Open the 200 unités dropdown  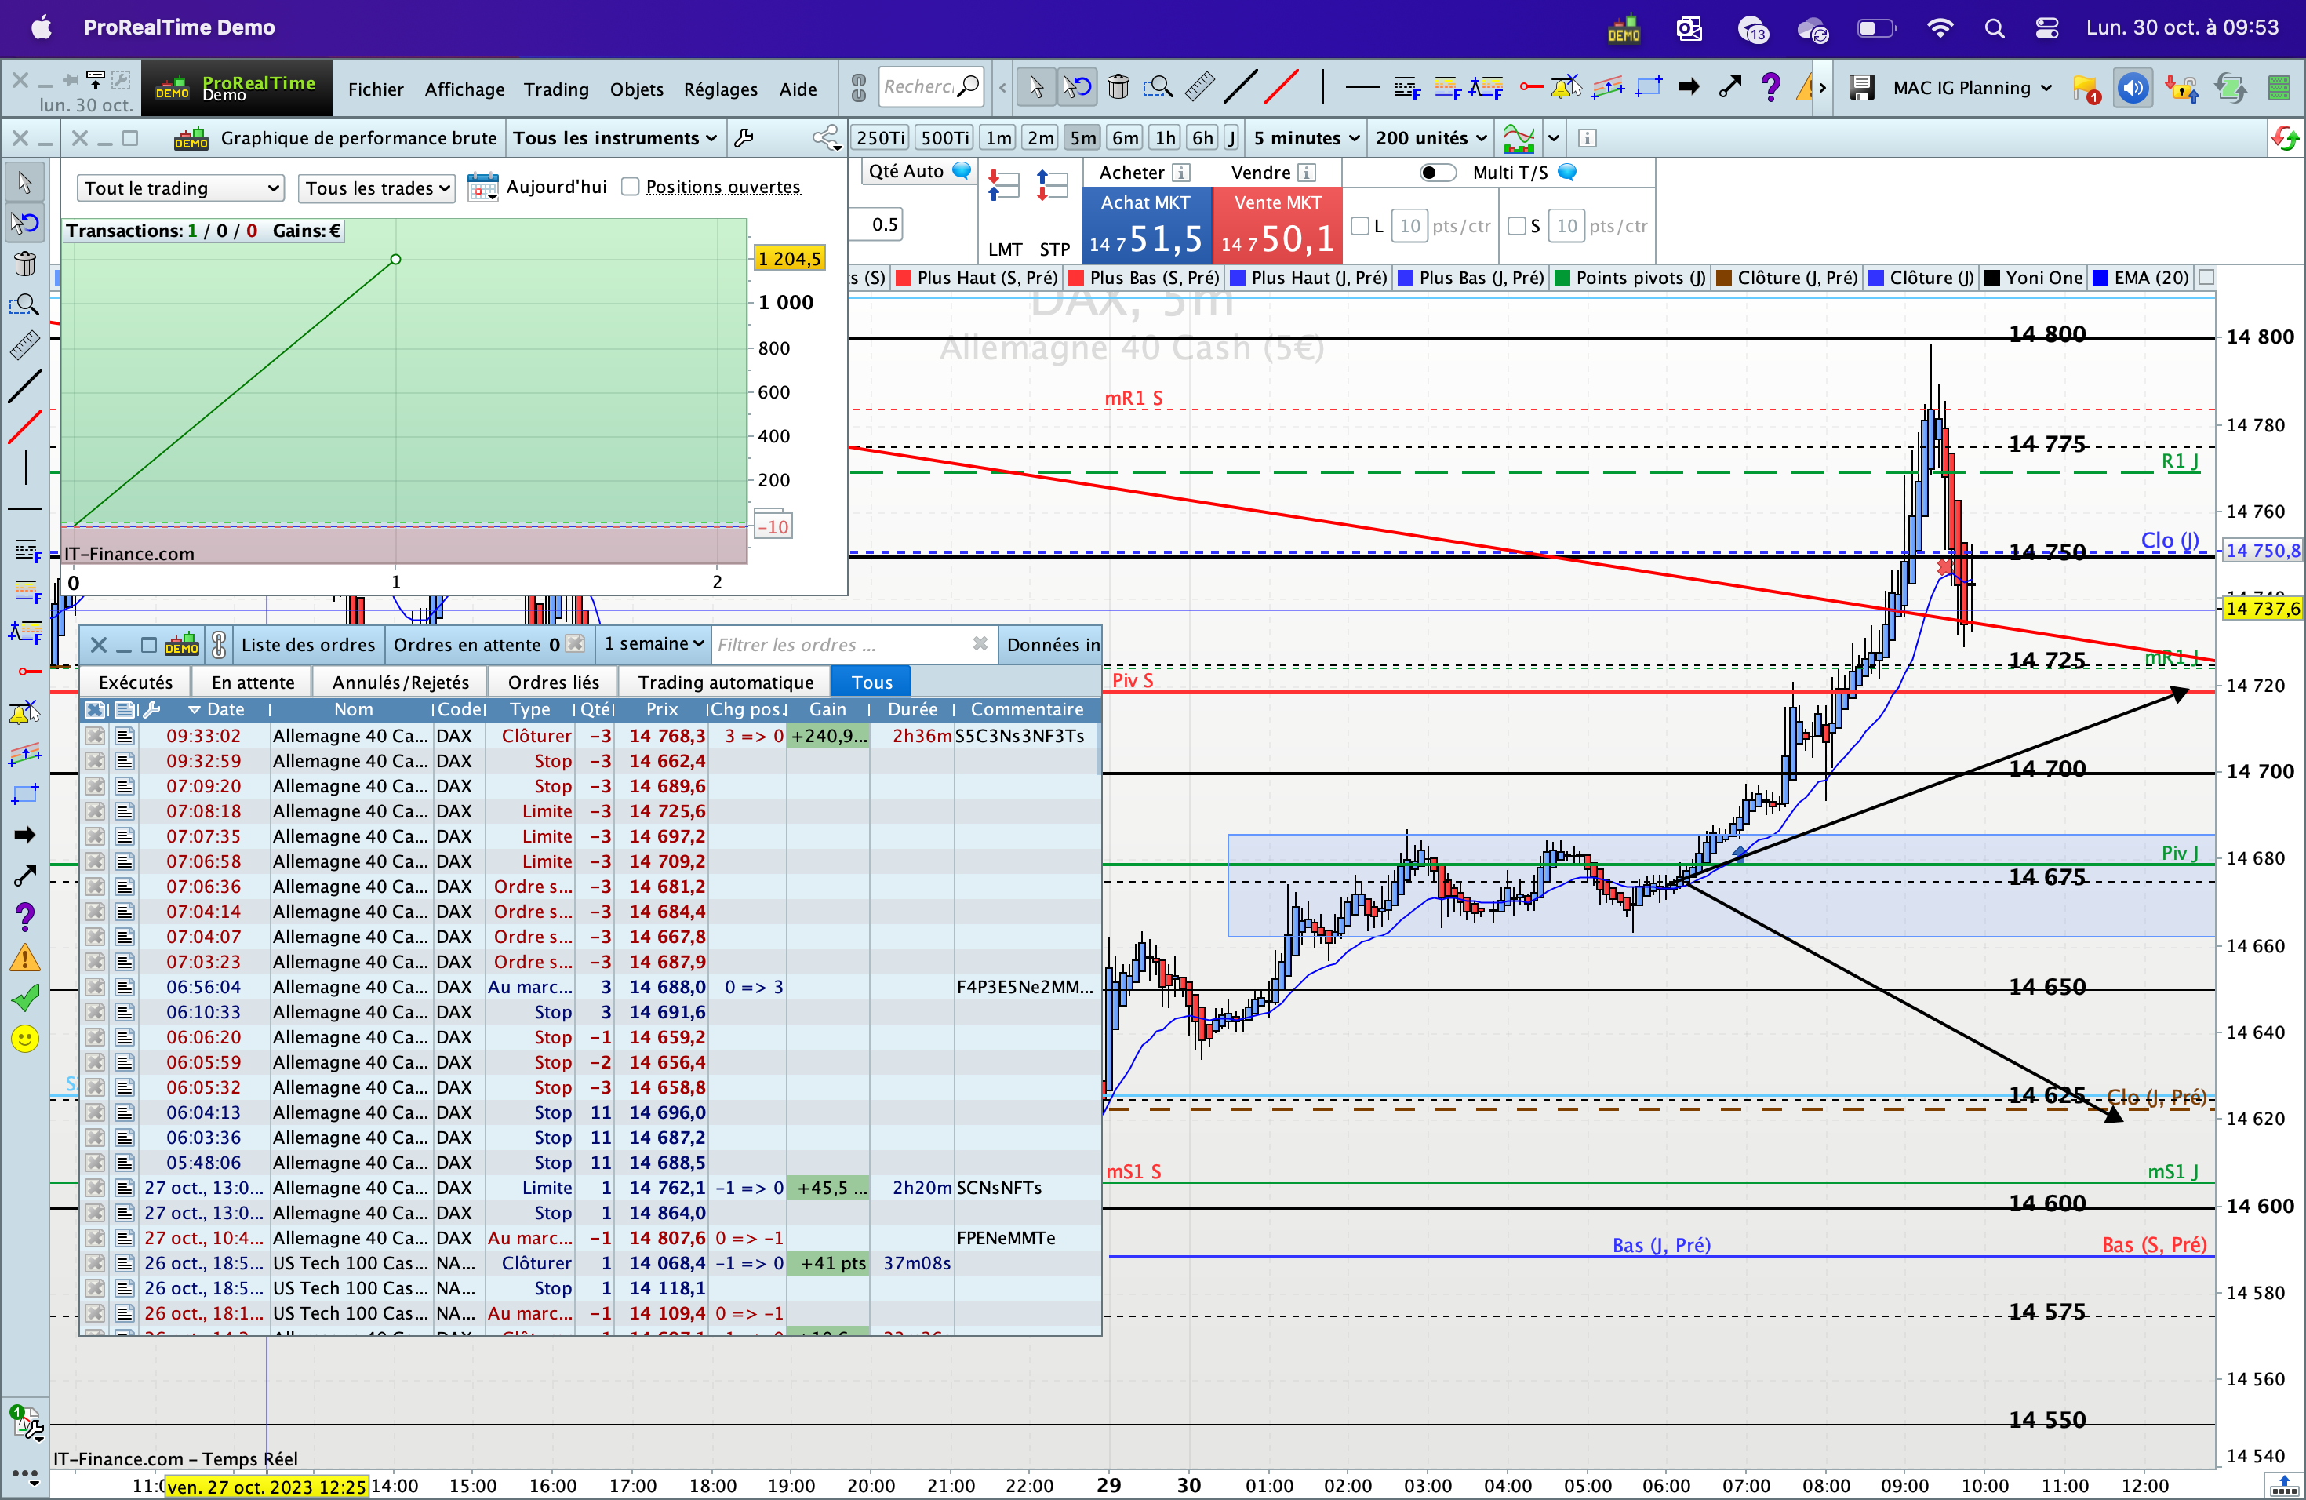(x=1430, y=139)
